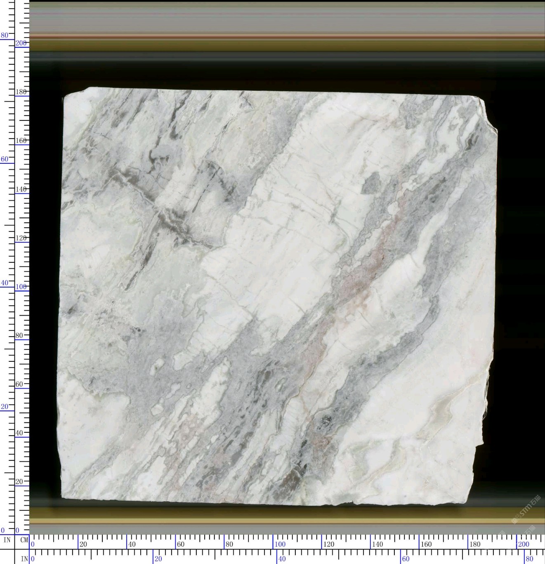
Task: Pick the 20 inch mark on left ruler
Action: pyautogui.click(x=4, y=406)
